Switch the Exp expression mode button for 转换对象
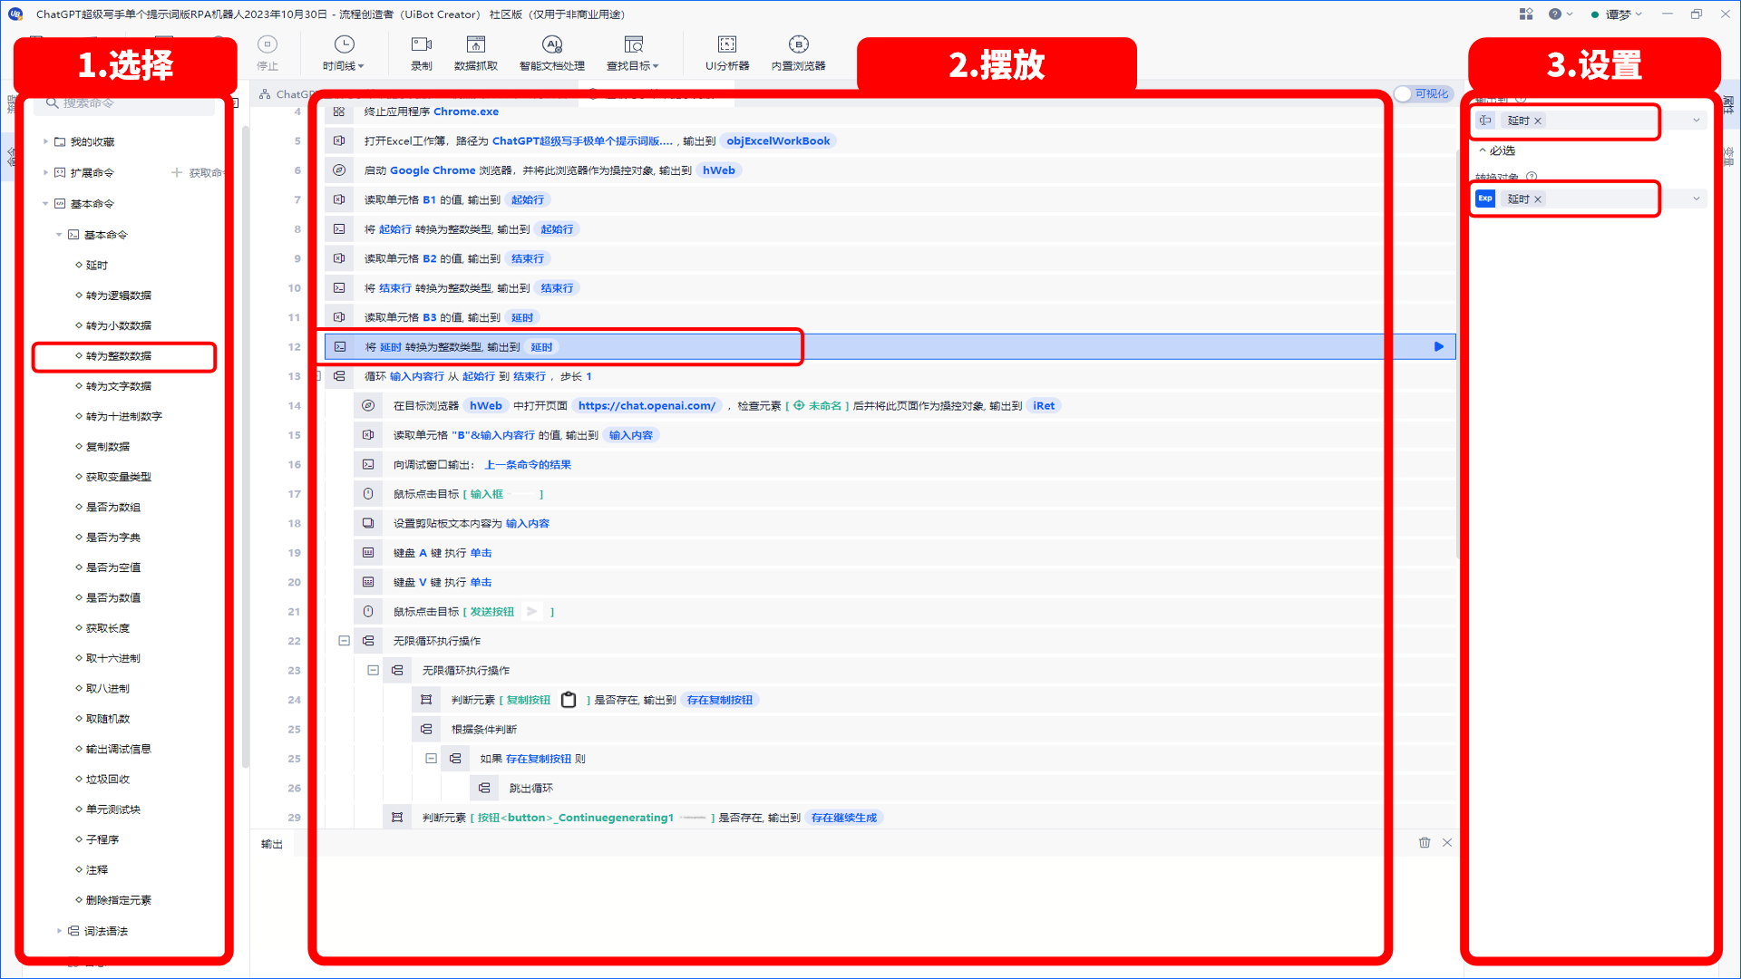The height and width of the screenshot is (979, 1741). tap(1485, 199)
